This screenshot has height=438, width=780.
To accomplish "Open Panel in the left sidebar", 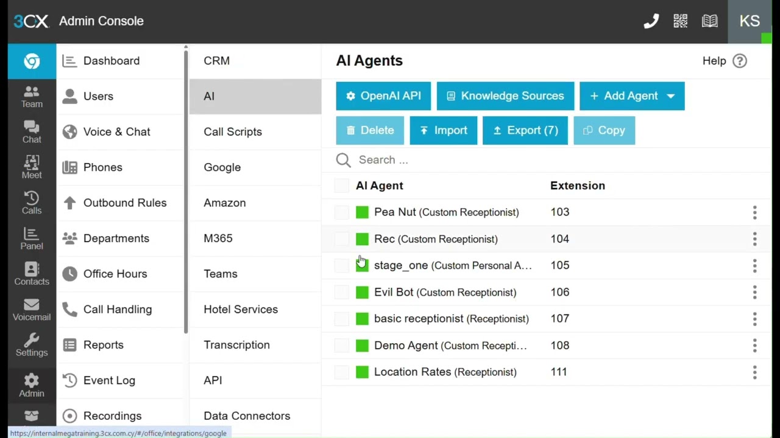I will (32, 238).
